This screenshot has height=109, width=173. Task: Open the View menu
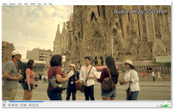pos(45,4)
